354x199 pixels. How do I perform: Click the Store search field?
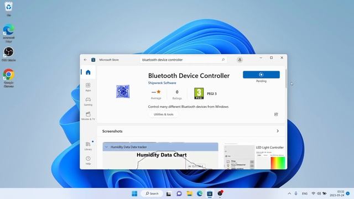tap(183, 60)
